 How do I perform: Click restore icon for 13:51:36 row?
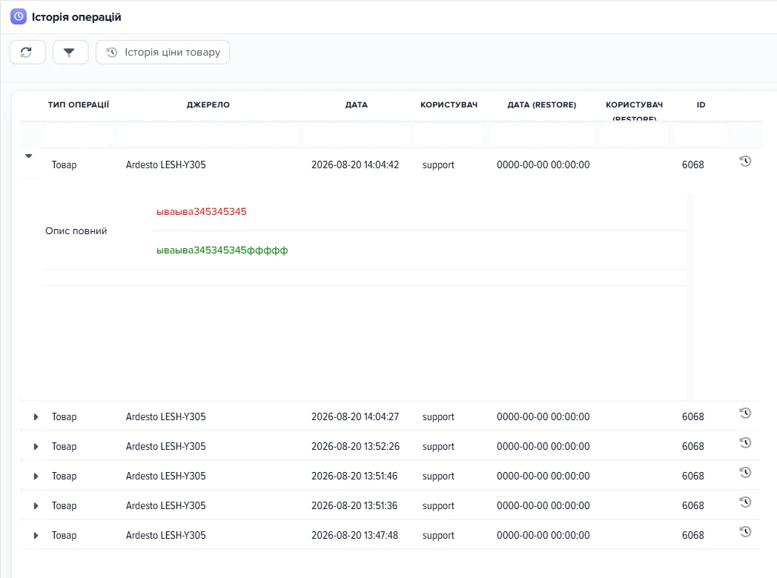click(745, 502)
